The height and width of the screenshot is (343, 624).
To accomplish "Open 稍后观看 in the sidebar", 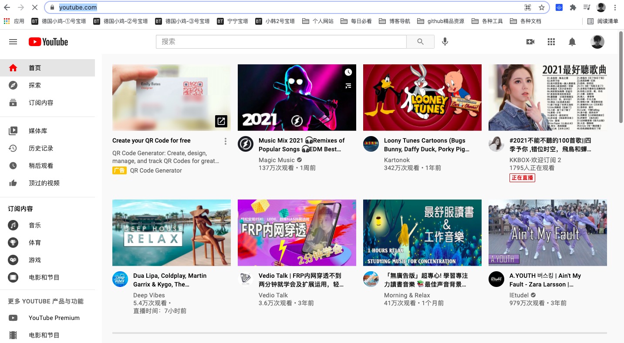I will (47, 166).
